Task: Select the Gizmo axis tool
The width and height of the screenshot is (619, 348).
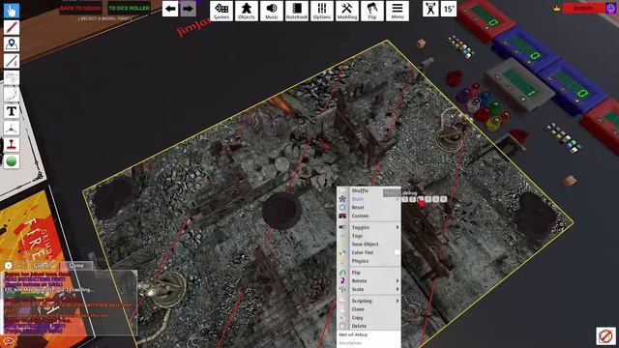Action: pos(12,128)
